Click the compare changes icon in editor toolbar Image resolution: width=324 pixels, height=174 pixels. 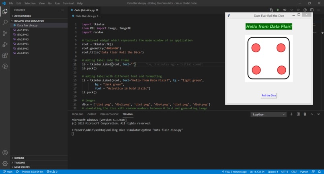point(271,10)
